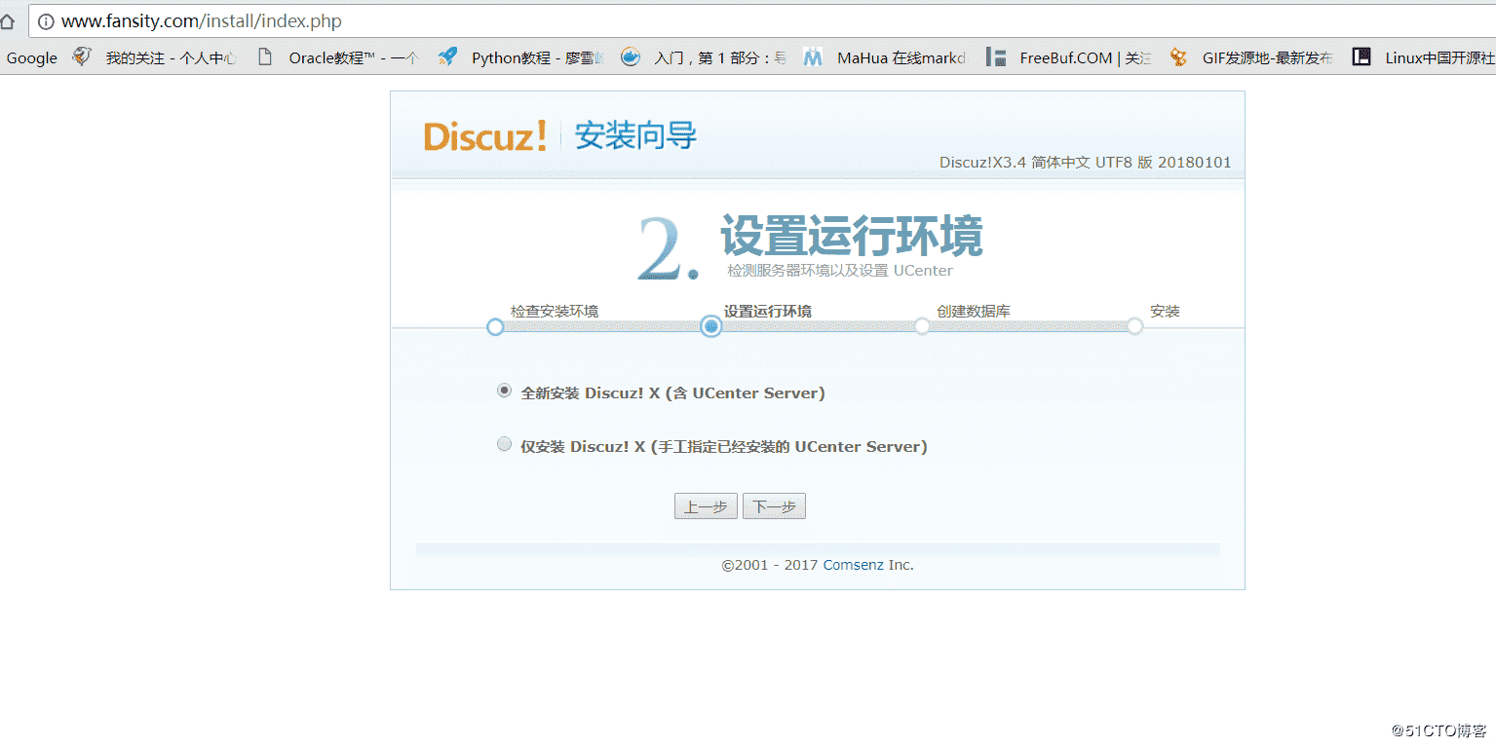The width and height of the screenshot is (1496, 747).
Task: Open the FreeBuf.COM bookmark
Action: [x=1085, y=58]
